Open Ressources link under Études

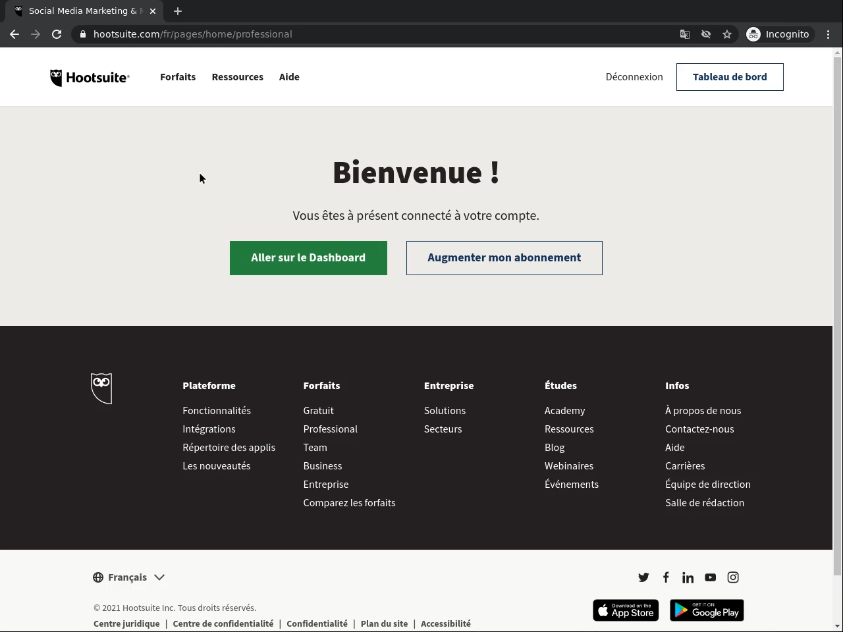point(569,429)
